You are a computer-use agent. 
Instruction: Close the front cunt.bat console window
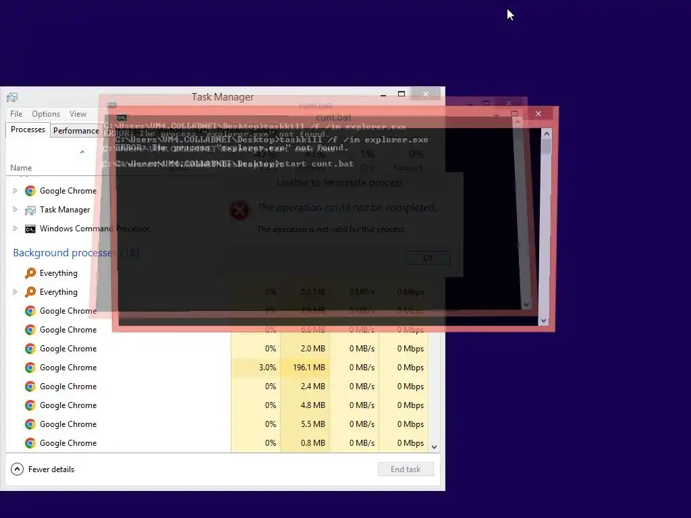[x=538, y=113]
